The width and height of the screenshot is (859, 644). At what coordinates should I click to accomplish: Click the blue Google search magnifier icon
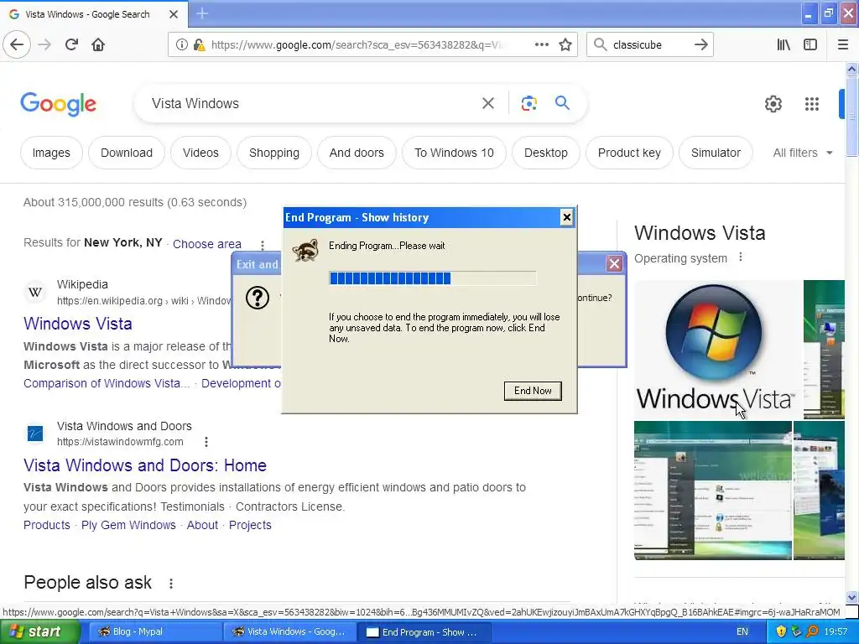click(562, 102)
